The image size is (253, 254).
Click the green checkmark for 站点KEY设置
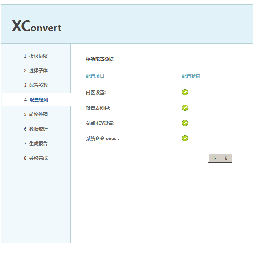(x=185, y=123)
